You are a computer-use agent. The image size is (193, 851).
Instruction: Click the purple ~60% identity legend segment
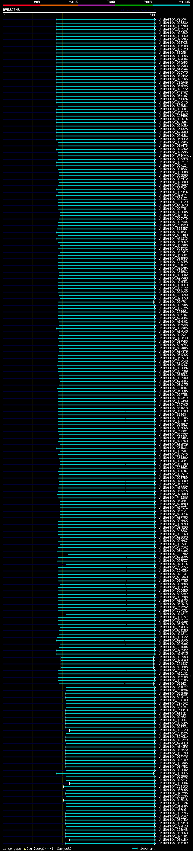[x=96, y=5]
